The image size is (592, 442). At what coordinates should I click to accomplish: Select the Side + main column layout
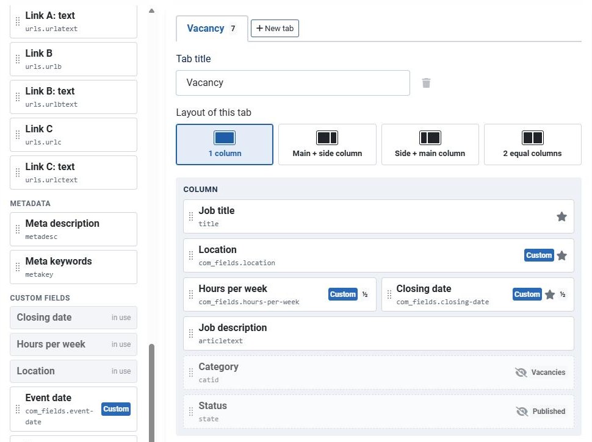[x=430, y=144]
